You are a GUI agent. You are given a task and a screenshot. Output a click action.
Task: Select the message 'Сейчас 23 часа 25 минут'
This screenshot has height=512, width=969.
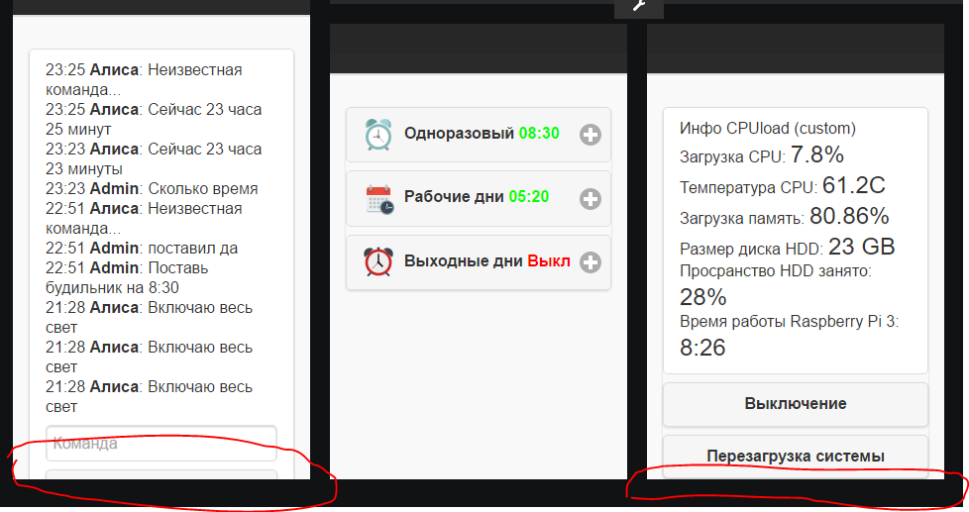click(154, 119)
